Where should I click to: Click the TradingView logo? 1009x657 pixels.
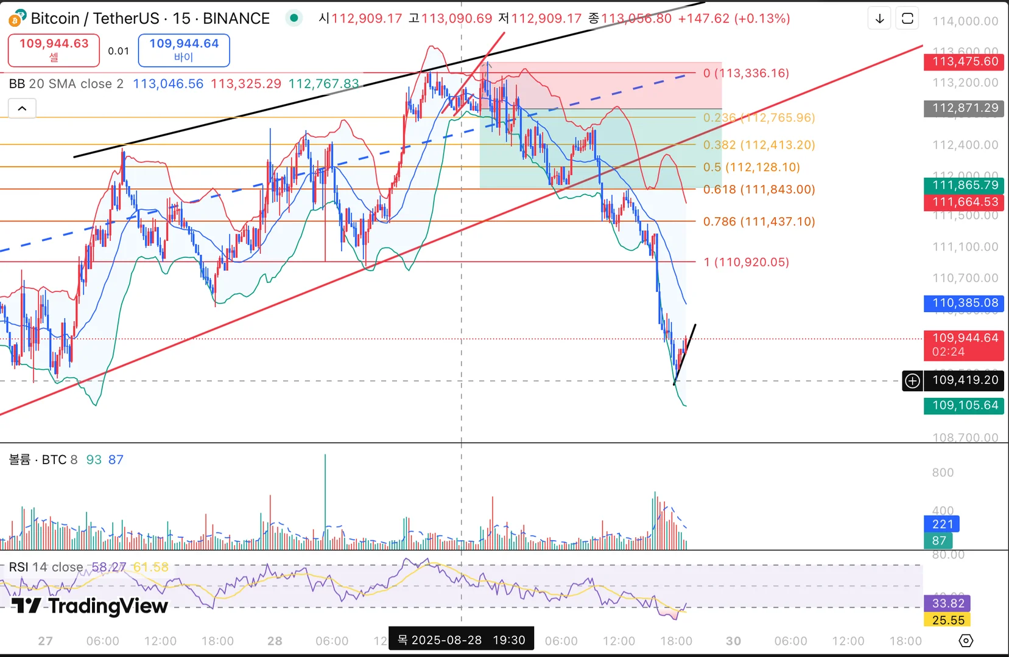tap(90, 605)
